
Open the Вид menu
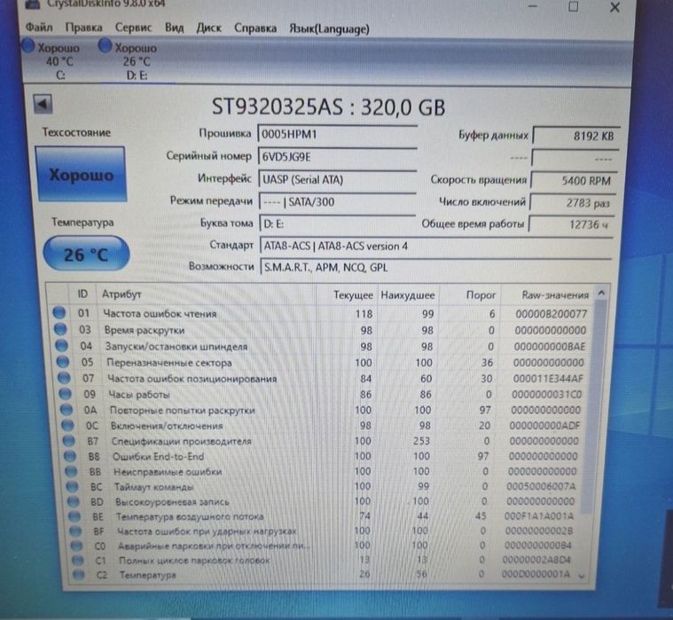point(175,28)
